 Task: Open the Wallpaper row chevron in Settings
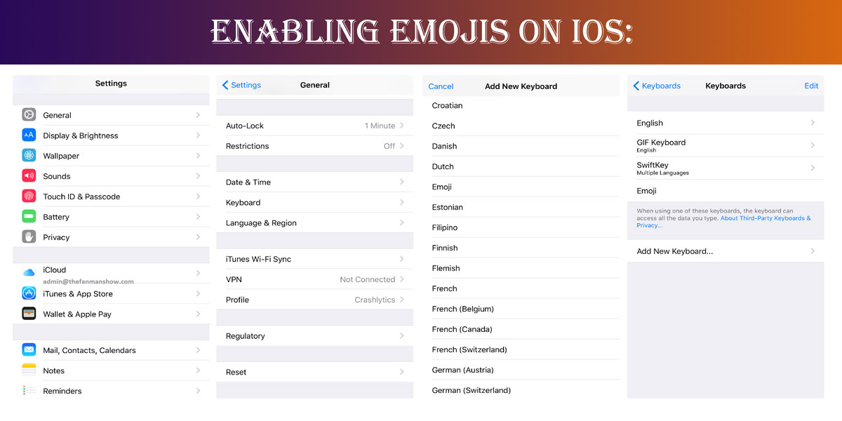[x=199, y=156]
